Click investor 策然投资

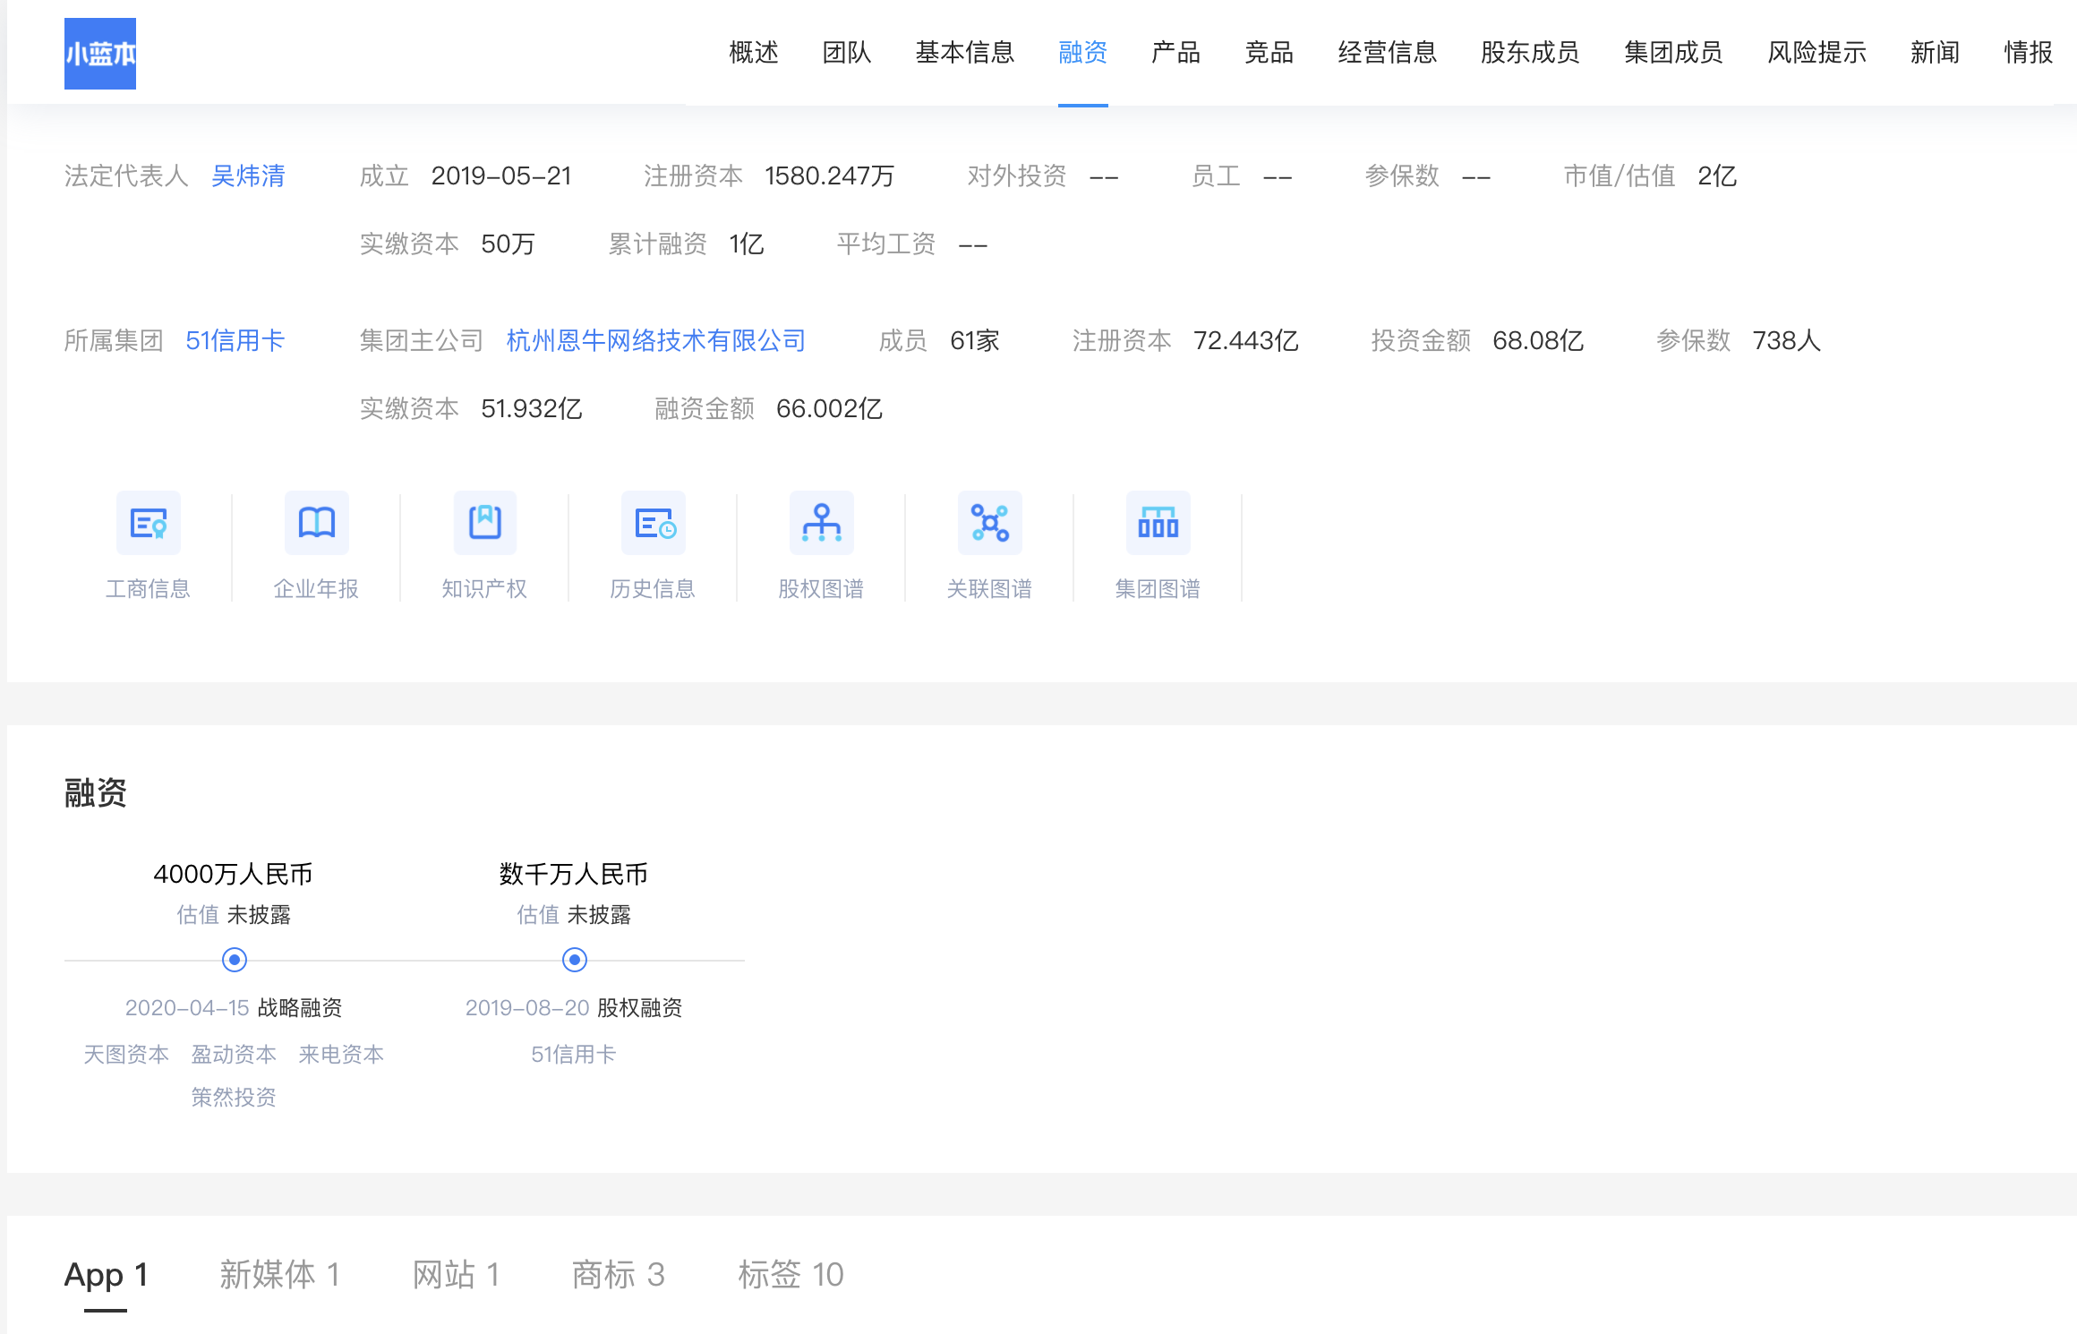234,1097
